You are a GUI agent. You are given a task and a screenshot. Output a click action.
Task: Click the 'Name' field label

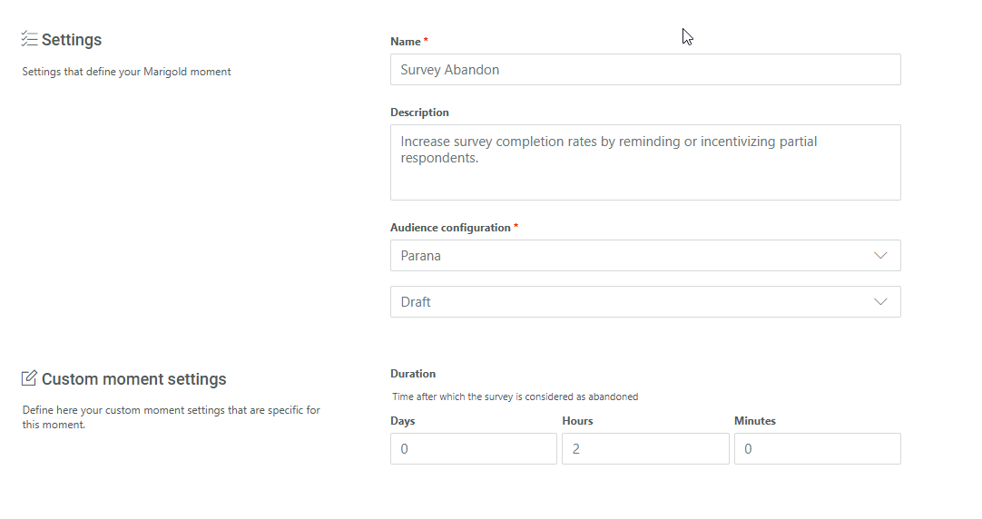click(x=406, y=42)
